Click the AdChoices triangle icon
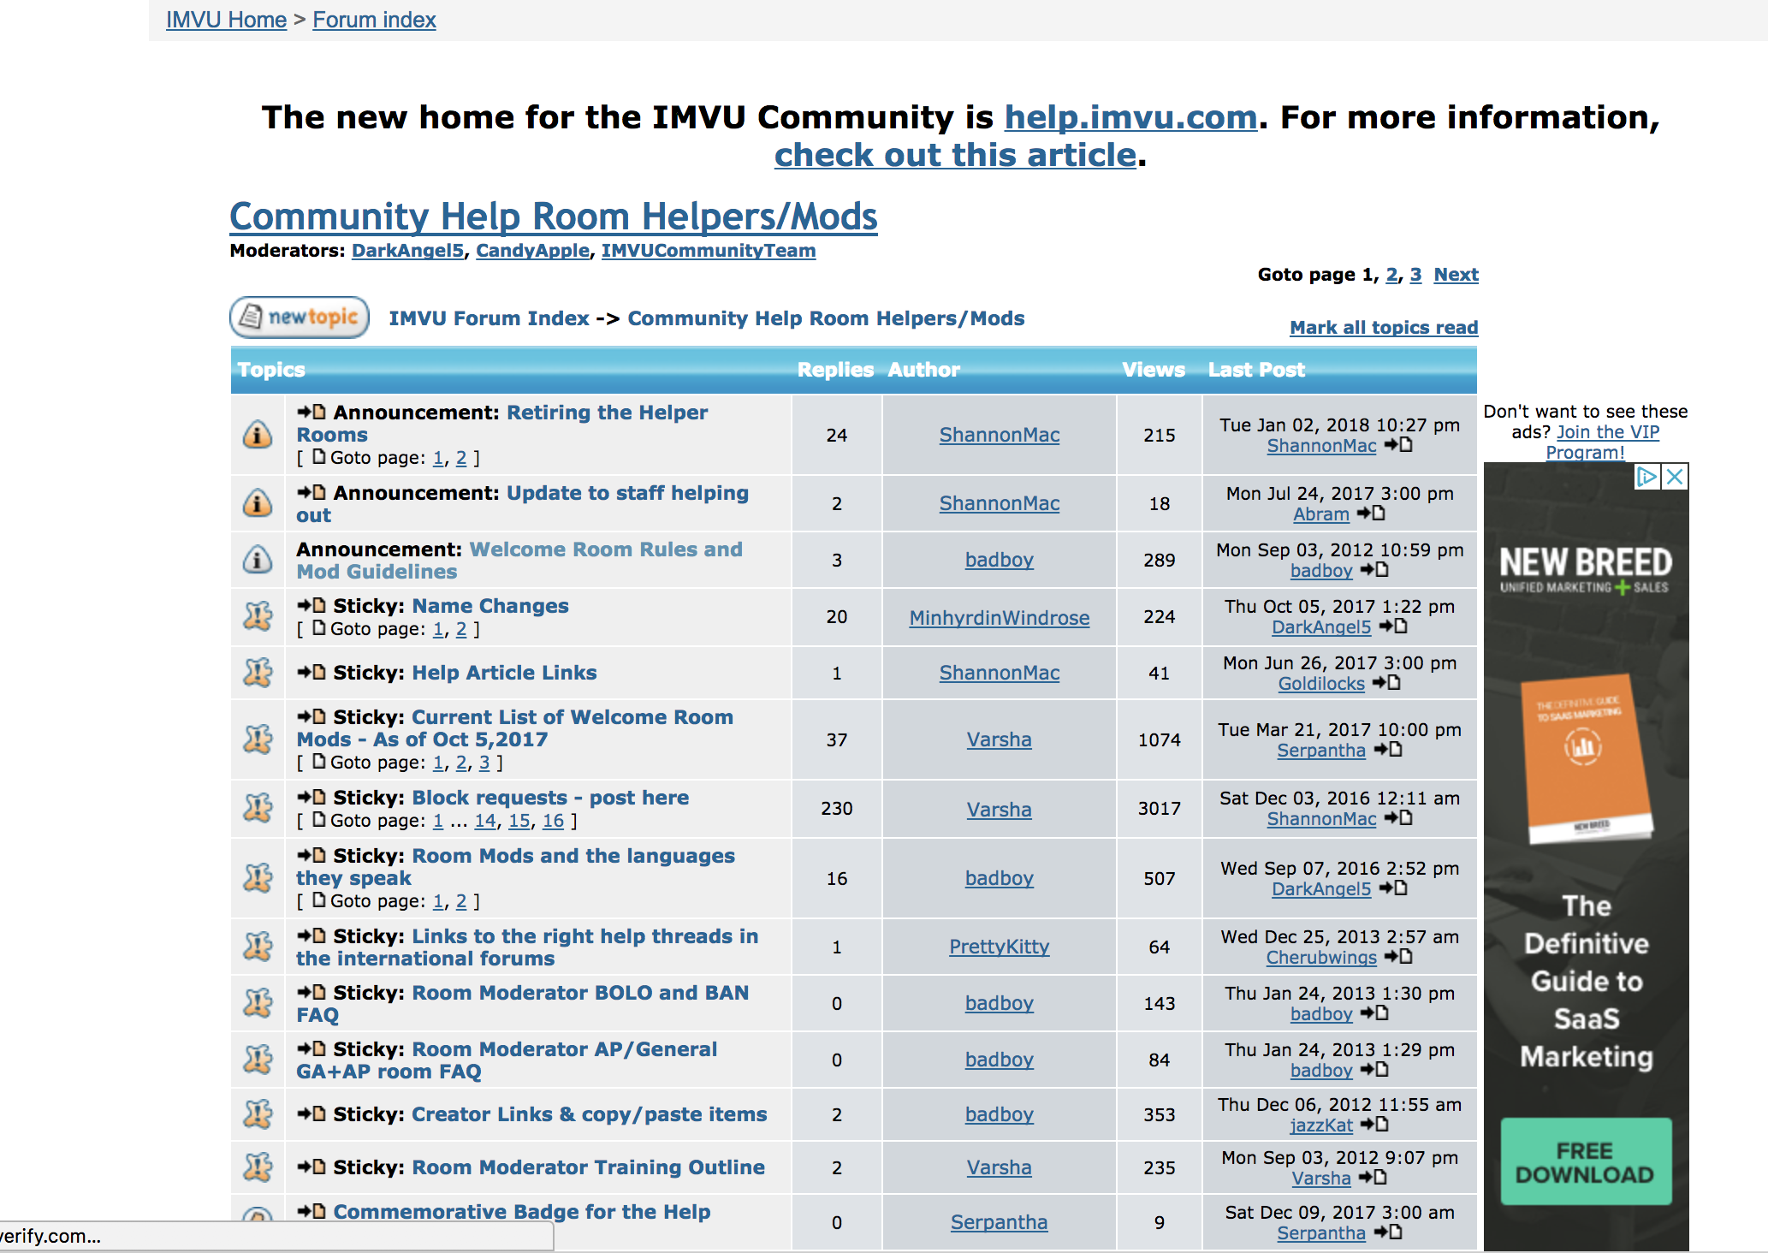The width and height of the screenshot is (1768, 1253). point(1646,477)
